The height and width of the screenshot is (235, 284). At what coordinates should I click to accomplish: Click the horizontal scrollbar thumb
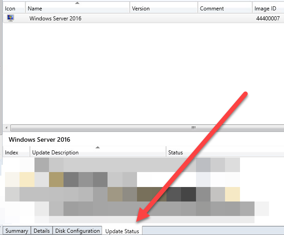(x=147, y=128)
